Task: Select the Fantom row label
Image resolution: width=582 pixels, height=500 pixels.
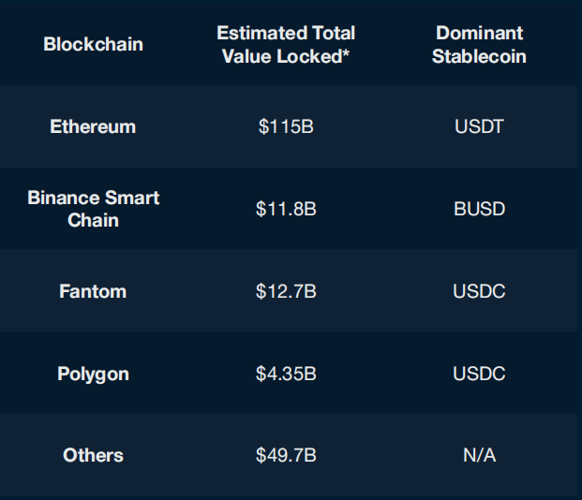Action: (93, 291)
